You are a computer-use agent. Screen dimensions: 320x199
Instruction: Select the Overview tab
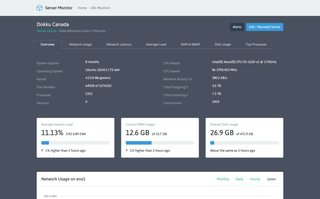47,44
